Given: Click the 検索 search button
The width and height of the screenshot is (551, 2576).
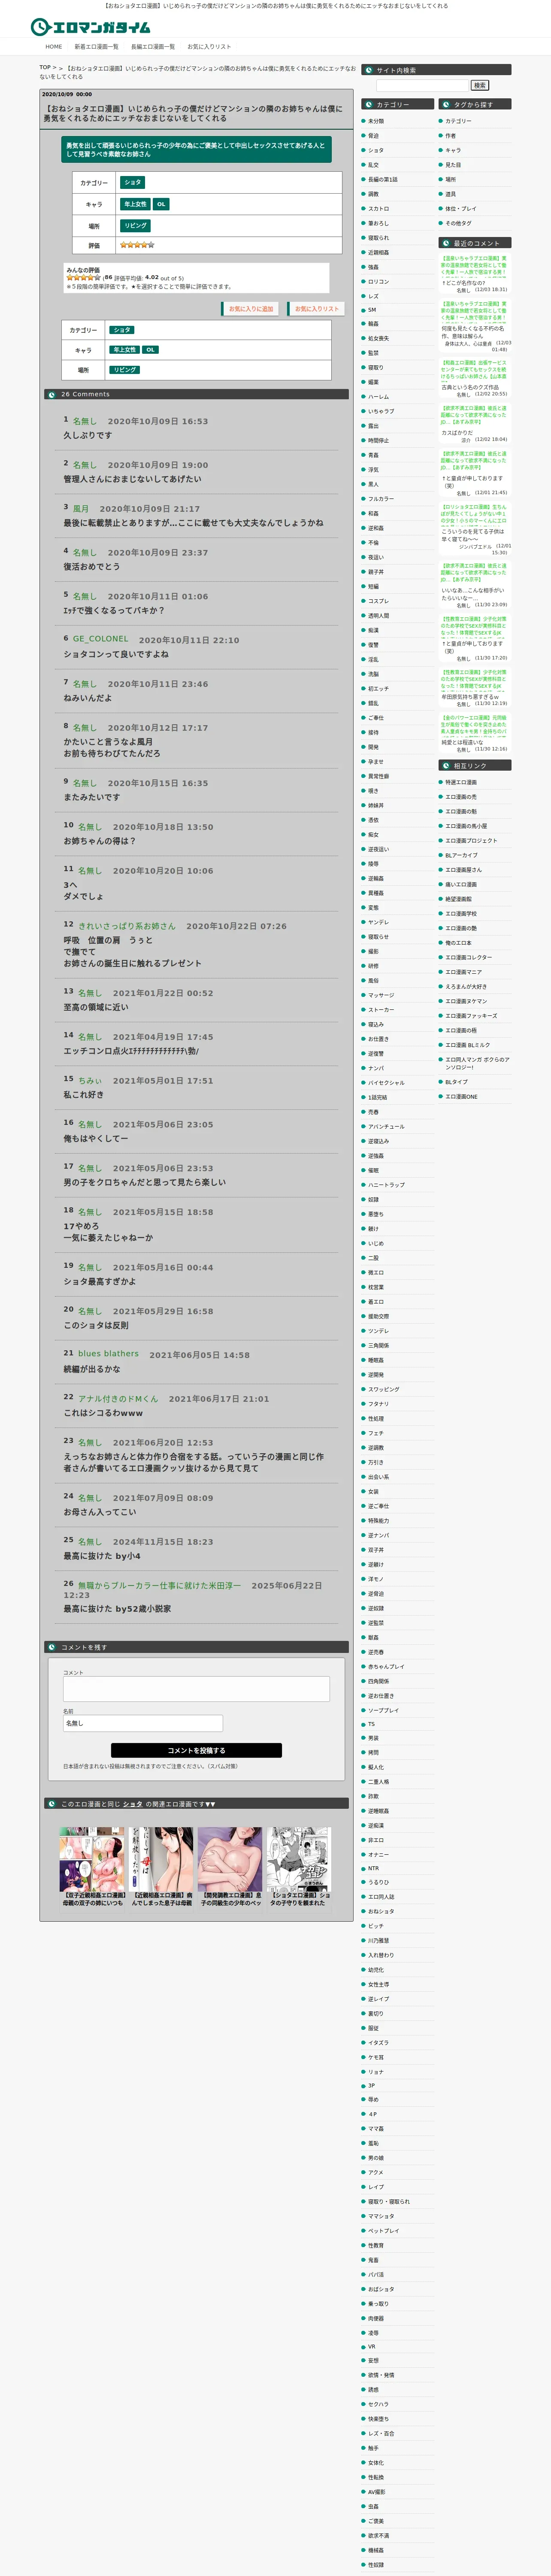Looking at the screenshot, I should tap(480, 85).
